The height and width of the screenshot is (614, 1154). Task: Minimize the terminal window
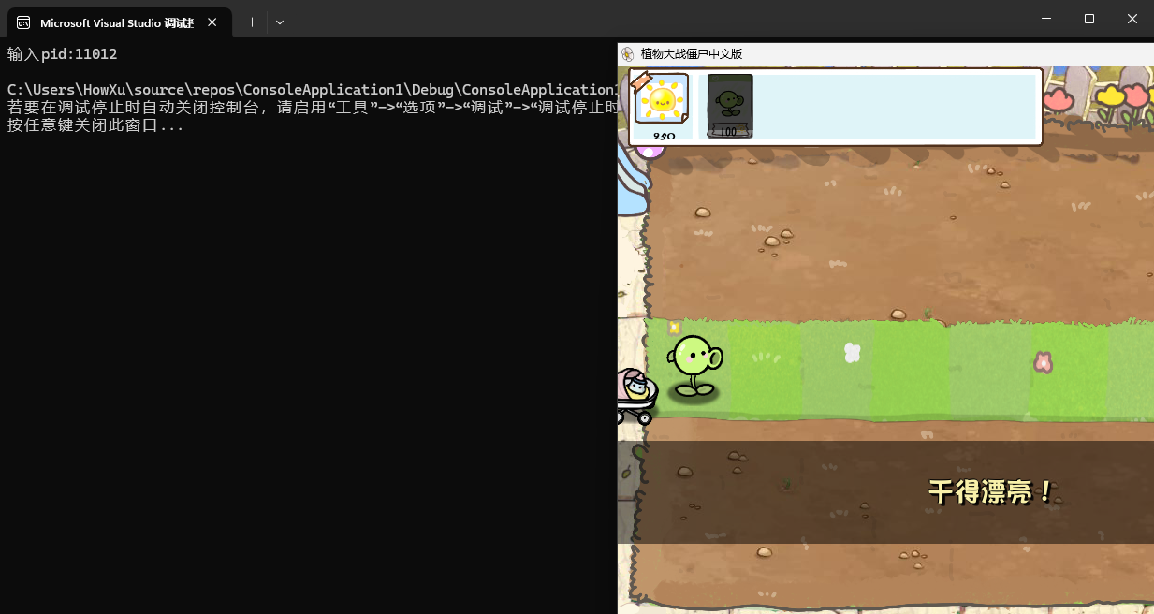click(1046, 19)
